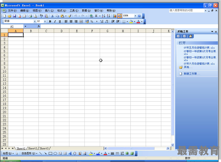Select the Rectangle drawing tool
221x162 pixels.
pyautogui.click(x=50, y=153)
